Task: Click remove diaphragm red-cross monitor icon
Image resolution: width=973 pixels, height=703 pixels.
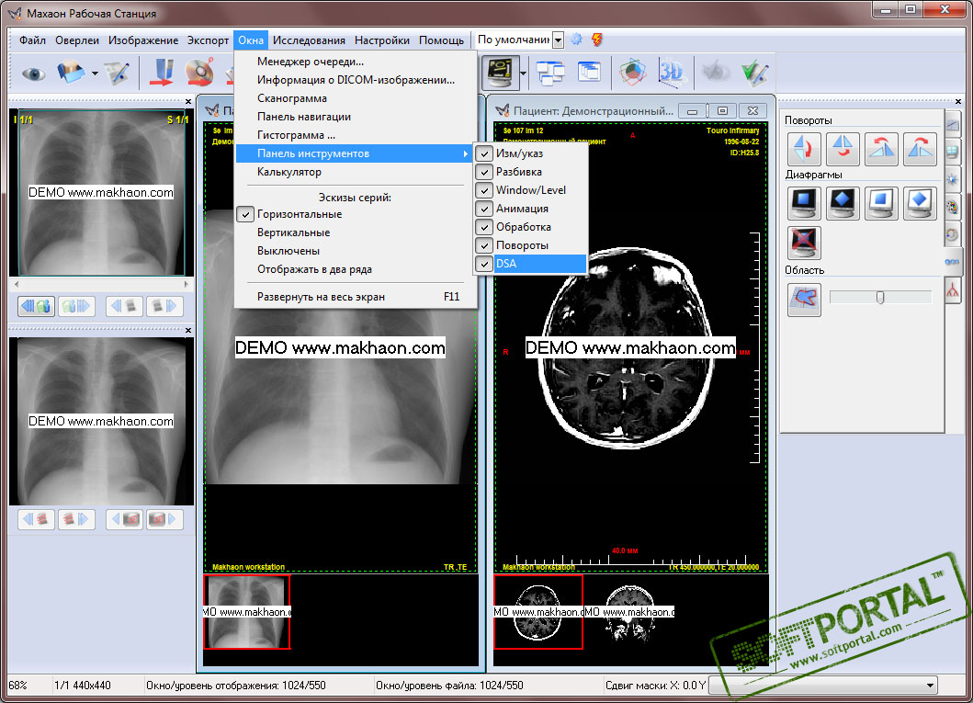Action: [804, 242]
